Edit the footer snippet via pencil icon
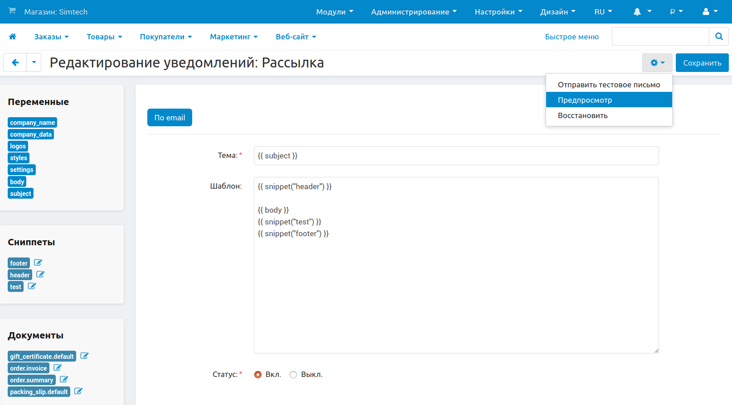 (38, 263)
